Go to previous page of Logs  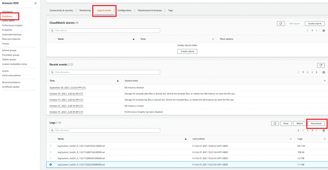[299, 131]
